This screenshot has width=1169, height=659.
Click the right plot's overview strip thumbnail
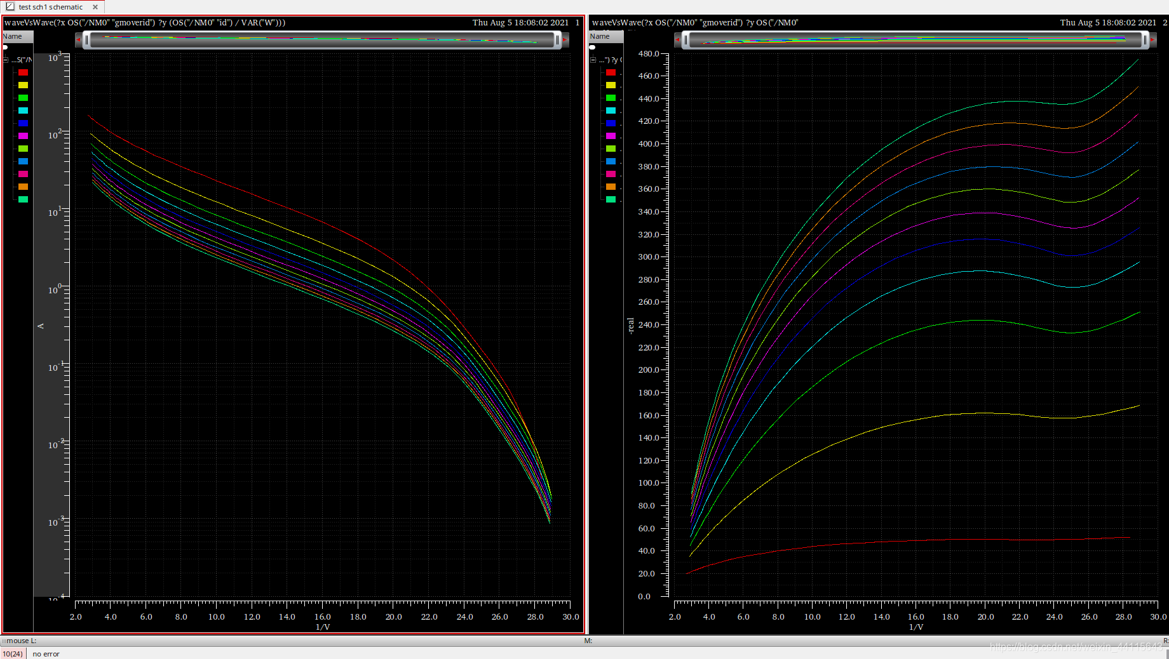click(916, 40)
